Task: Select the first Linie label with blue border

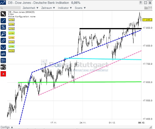Action: [x=11, y=20]
